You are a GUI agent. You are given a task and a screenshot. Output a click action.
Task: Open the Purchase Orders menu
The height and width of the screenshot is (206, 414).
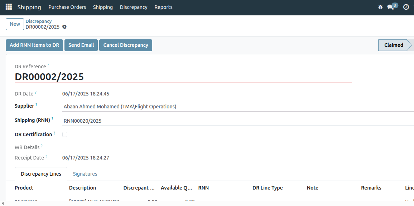click(x=67, y=7)
